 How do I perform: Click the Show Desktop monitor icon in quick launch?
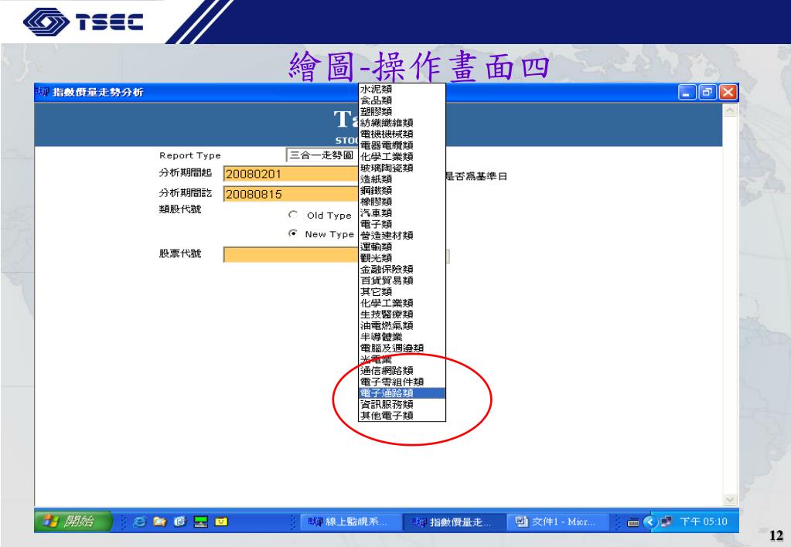click(x=201, y=522)
